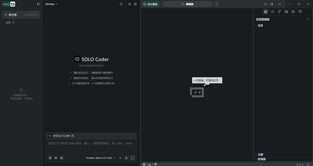Open the user account avatar icon
The image size is (313, 166).
coord(135,4)
